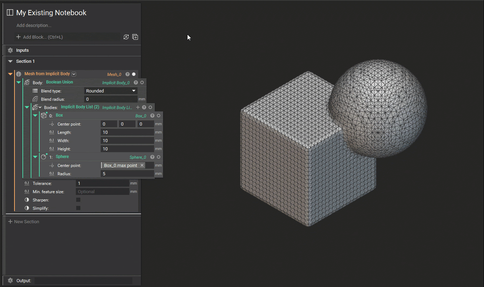Click the Sphere block icon
This screenshot has height=287, width=484.
coord(43,157)
